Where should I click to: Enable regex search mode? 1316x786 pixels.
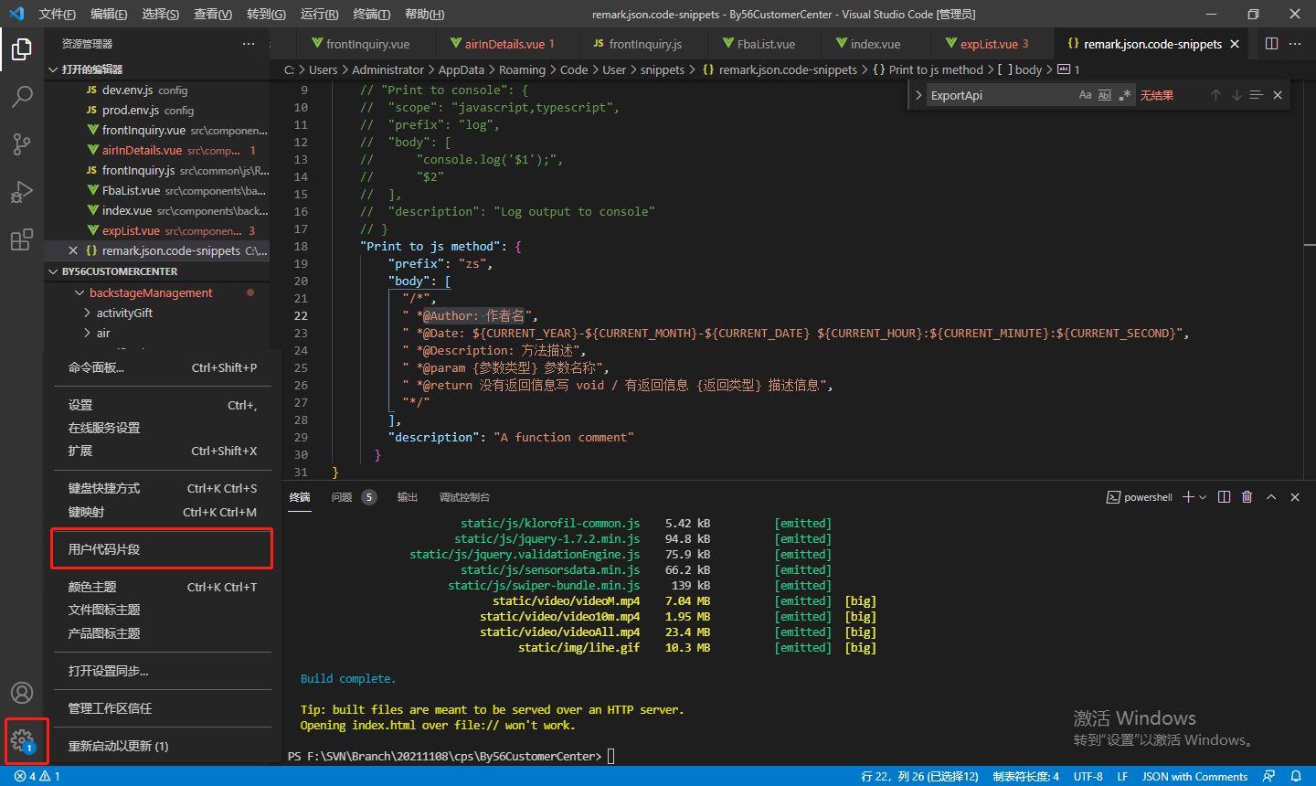click(1124, 94)
